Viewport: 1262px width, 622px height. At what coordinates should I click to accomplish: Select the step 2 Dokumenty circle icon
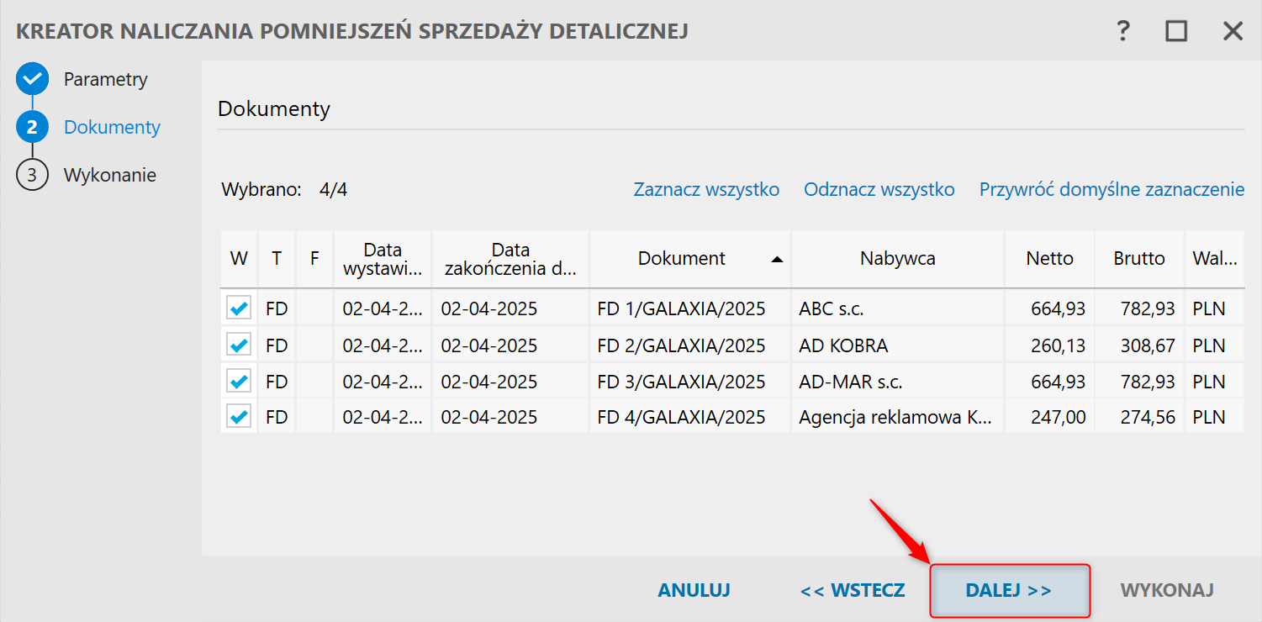[x=32, y=127]
